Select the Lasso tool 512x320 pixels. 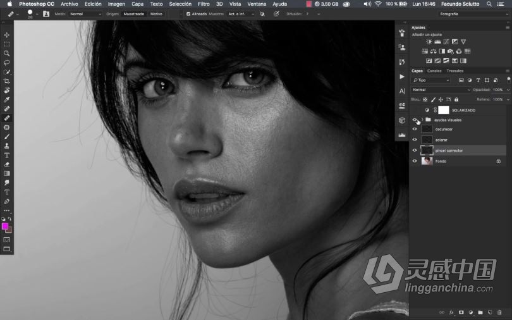pos(6,63)
